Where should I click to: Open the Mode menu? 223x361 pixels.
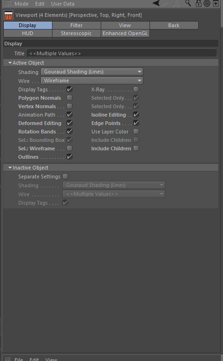(22, 4)
